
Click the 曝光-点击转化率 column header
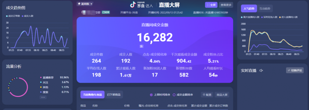pyautogui.click(x=148, y=106)
